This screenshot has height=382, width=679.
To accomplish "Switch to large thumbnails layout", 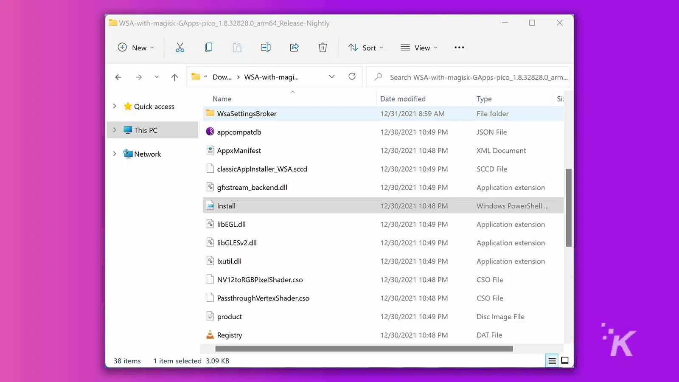I will coord(565,360).
